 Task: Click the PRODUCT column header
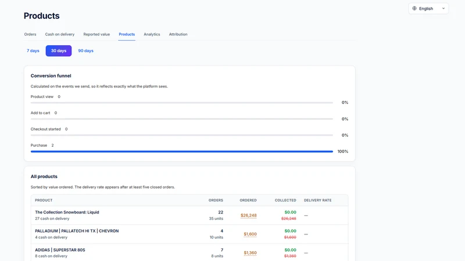(44, 200)
